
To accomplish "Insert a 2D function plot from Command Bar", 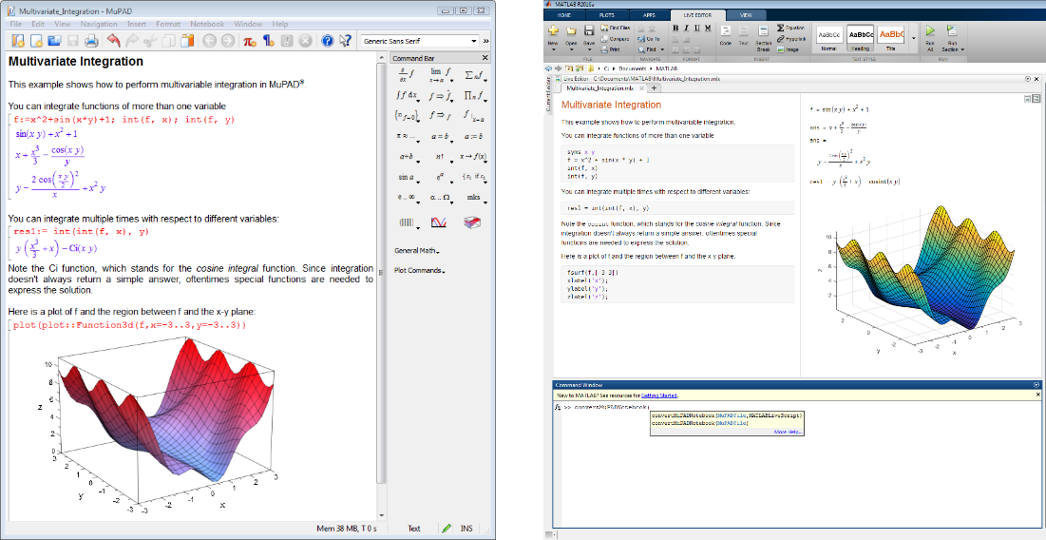I will click(439, 222).
